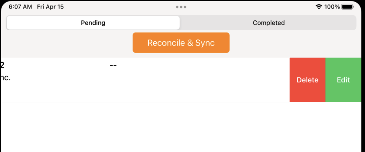Switch to the Pending tab
This screenshot has width=365, height=152.
pos(93,23)
